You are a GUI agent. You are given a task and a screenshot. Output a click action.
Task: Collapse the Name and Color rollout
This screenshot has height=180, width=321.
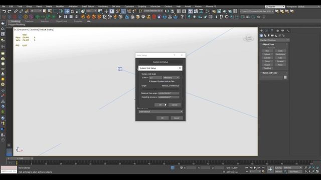270,72
